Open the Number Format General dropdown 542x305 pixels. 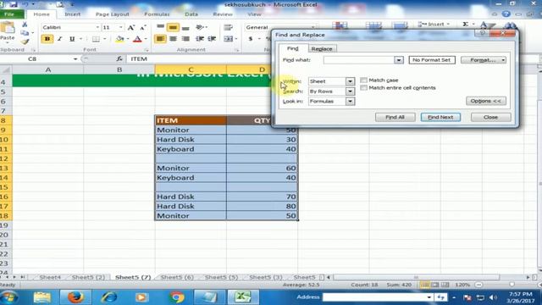click(x=313, y=27)
